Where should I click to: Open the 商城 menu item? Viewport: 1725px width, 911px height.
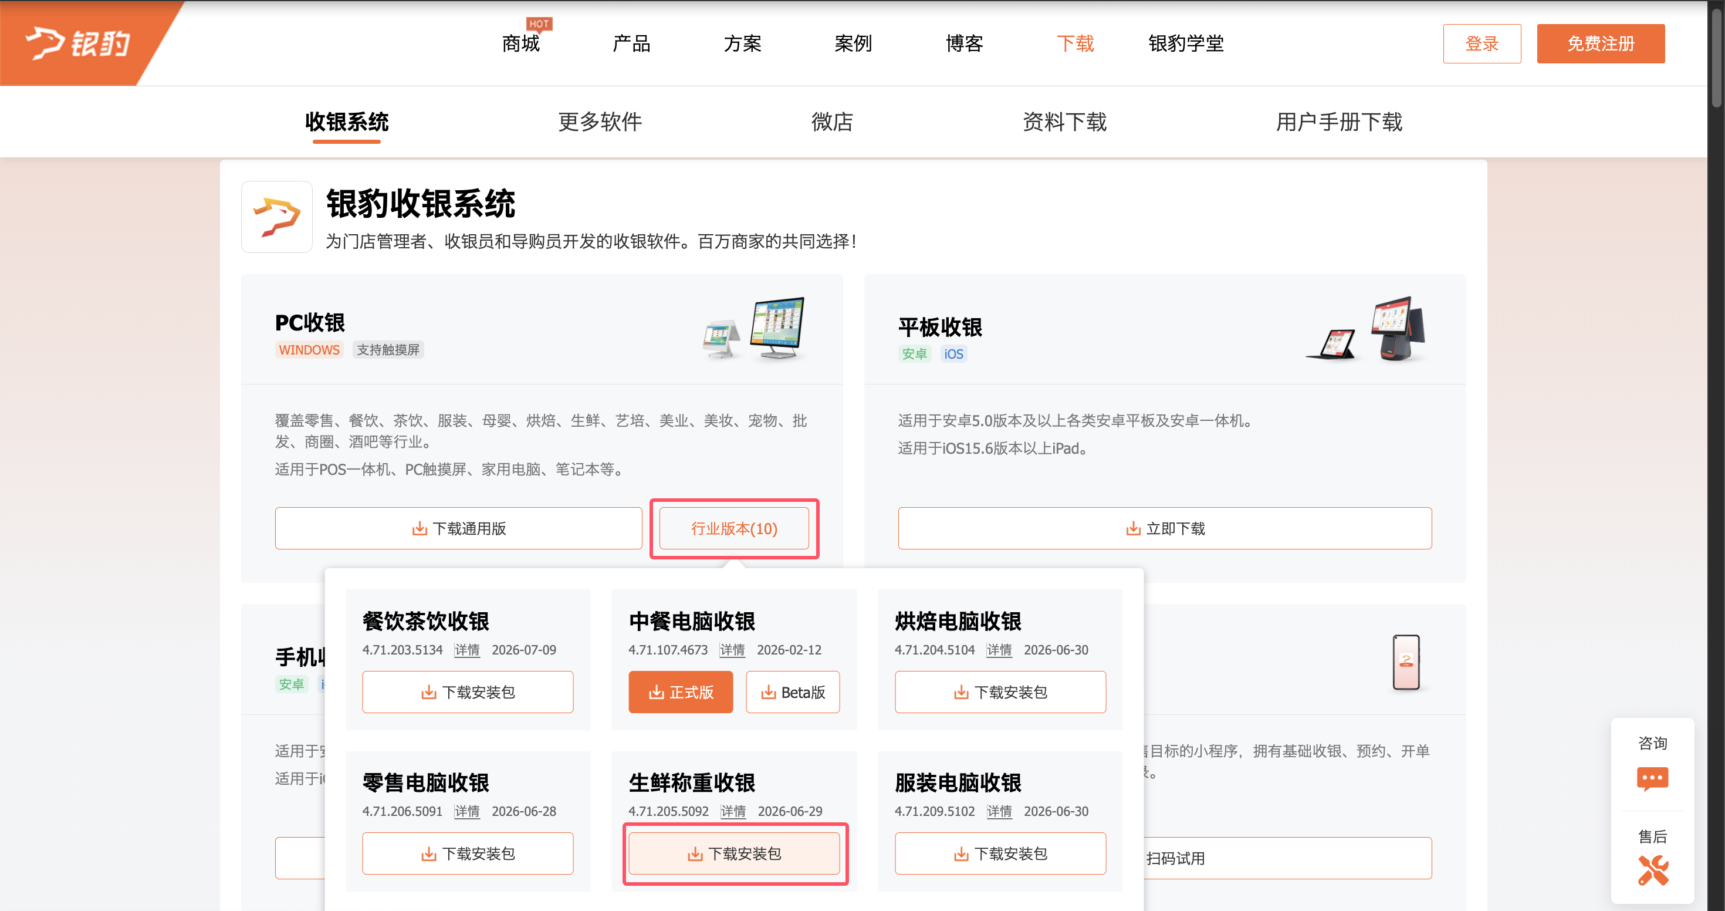tap(520, 43)
